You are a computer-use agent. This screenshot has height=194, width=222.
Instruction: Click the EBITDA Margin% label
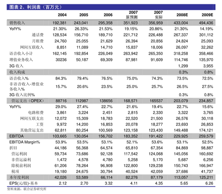[24, 142]
